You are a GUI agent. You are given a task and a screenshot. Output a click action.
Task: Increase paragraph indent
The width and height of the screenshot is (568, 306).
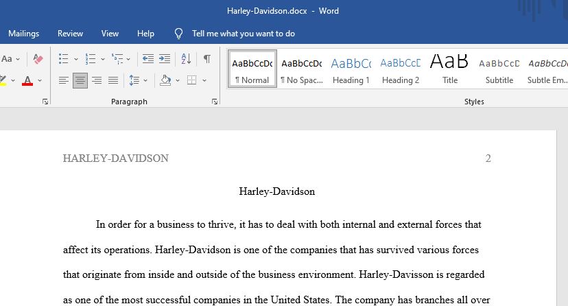point(165,59)
